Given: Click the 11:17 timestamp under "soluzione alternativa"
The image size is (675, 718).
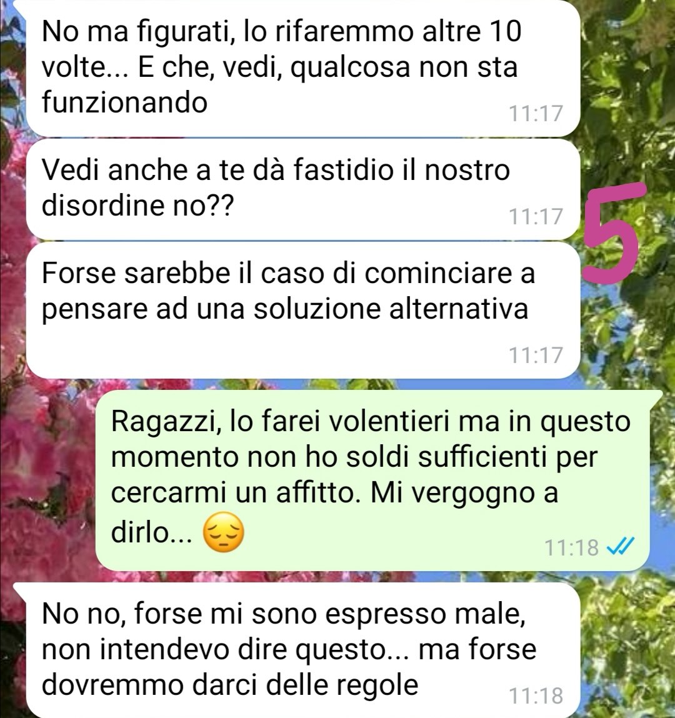Looking at the screenshot, I should (536, 356).
